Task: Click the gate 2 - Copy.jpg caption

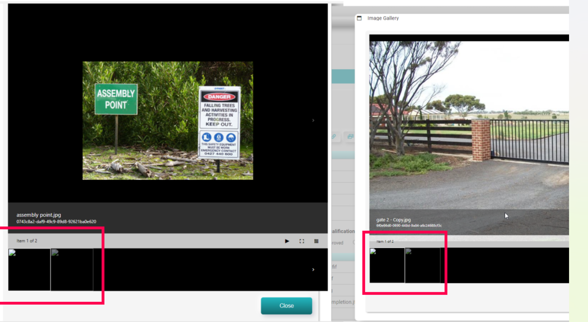Action: [393, 220]
